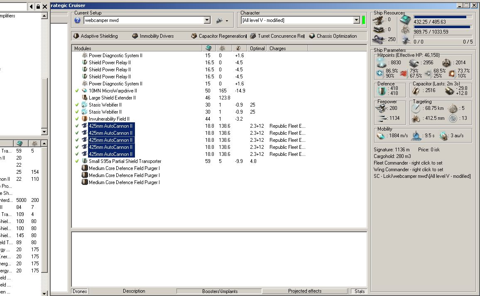Click the calibration icon showing 250
This screenshot has width=480, height=296.
(x=378, y=39)
